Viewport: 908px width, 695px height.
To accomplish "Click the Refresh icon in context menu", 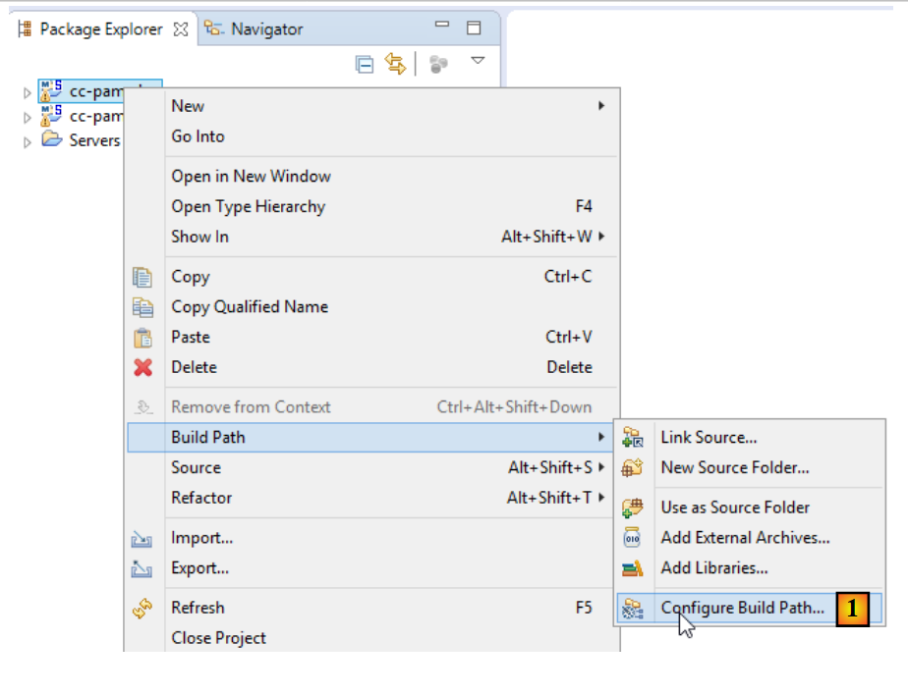I will [x=143, y=609].
